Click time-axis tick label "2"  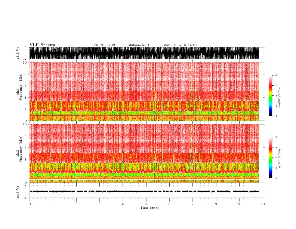pos(76,204)
